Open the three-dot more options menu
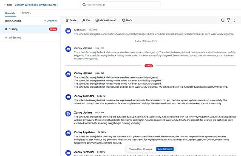 (x=234, y=20)
